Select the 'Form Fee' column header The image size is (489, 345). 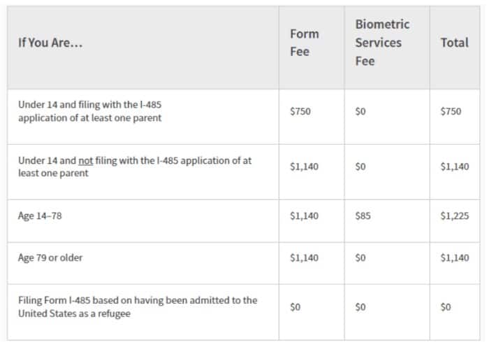pos(305,43)
